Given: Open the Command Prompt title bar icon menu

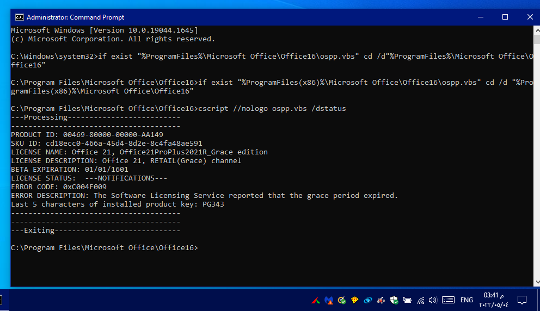Looking at the screenshot, I should [19, 17].
